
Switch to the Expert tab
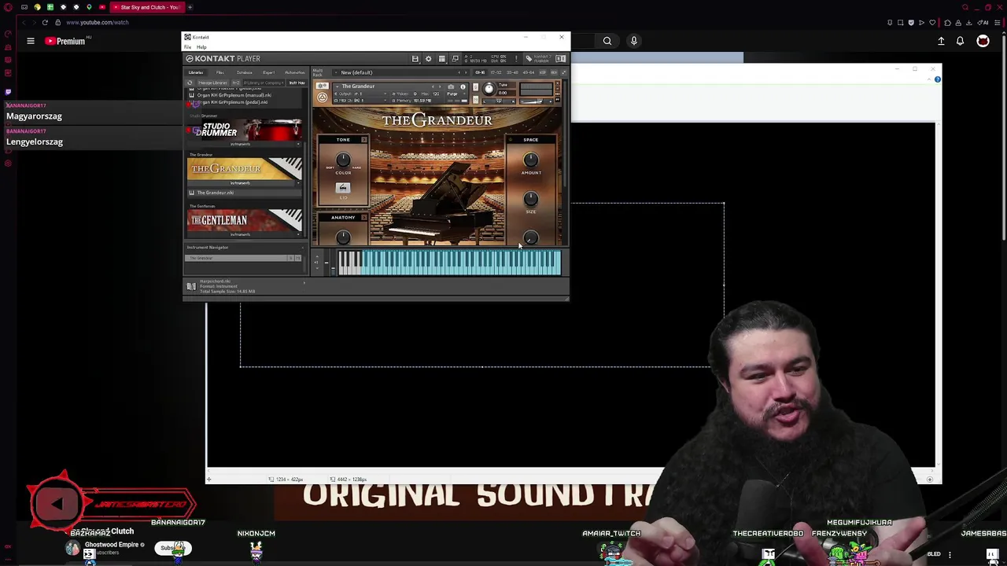(268, 72)
